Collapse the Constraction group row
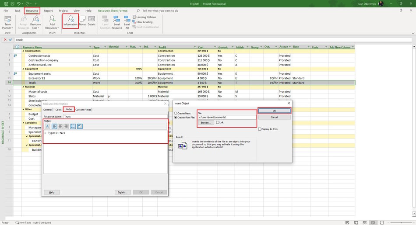The width and height of the screenshot is (416, 225). pyautogui.click(x=23, y=51)
